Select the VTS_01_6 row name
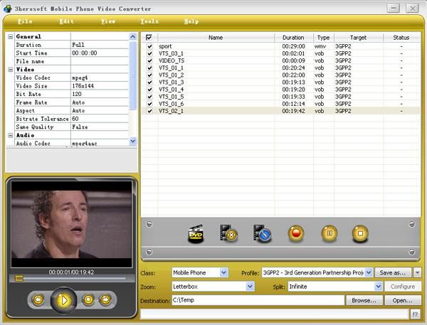This screenshot has width=427, height=325. [x=172, y=104]
